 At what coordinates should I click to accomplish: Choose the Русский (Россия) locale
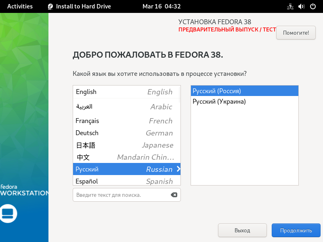pos(245,91)
